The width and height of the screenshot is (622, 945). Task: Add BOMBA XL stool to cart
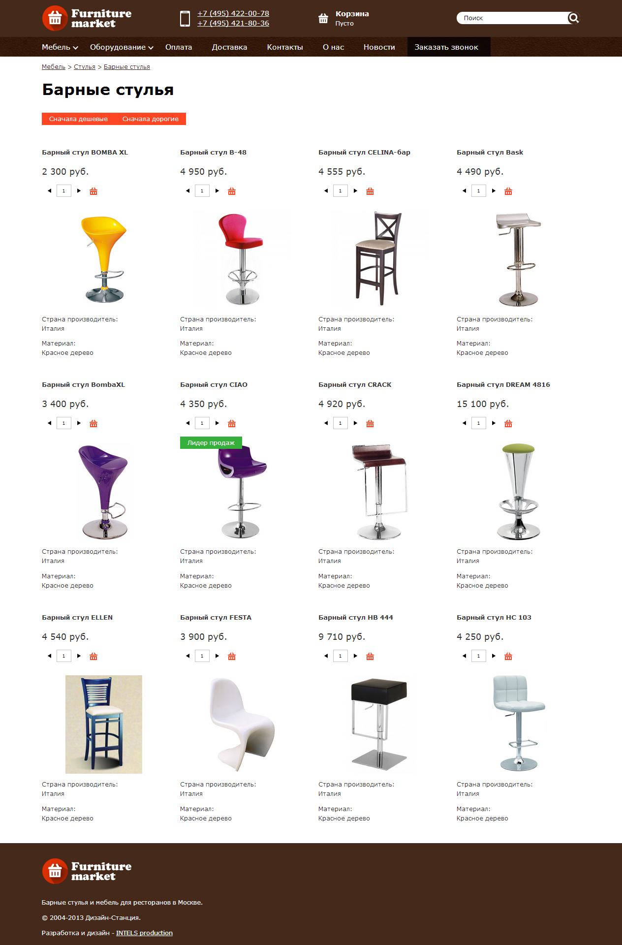tap(93, 191)
